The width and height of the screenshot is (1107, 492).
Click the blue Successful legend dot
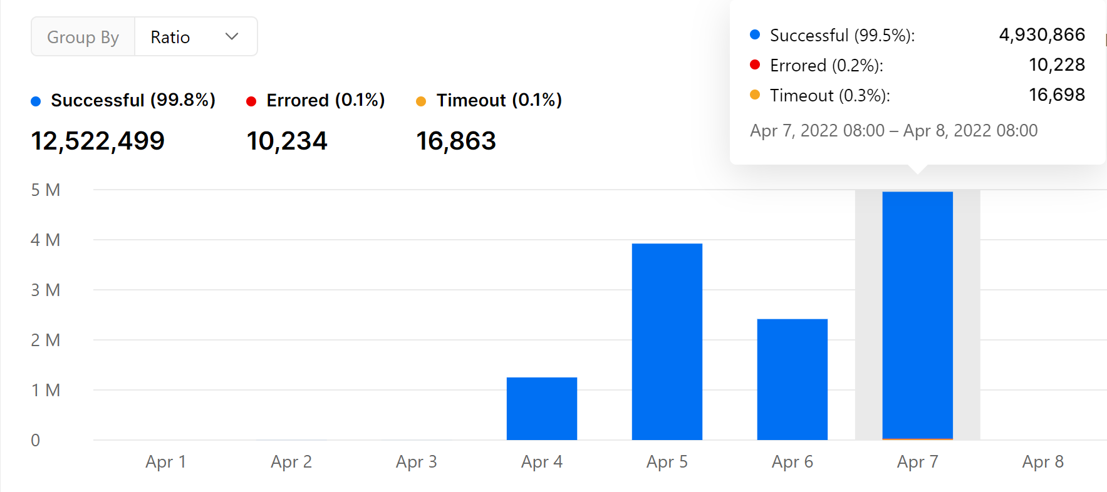(x=36, y=101)
